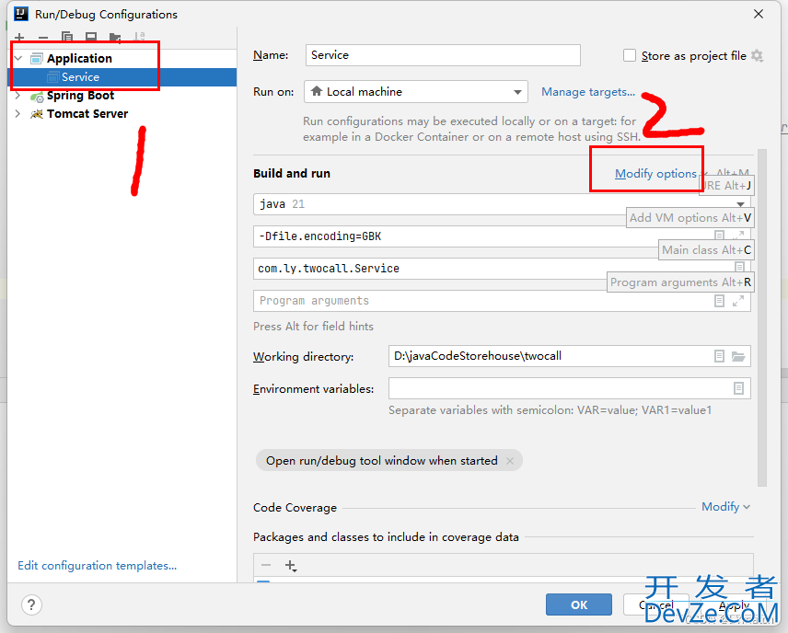Image resolution: width=788 pixels, height=633 pixels.
Task: Expand the Program arguments field
Action: pos(738,301)
